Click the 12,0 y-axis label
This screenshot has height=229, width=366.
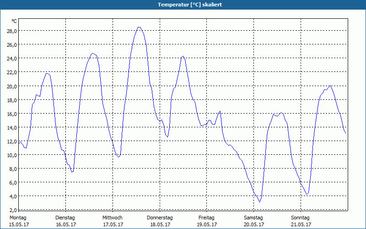pyautogui.click(x=11, y=142)
